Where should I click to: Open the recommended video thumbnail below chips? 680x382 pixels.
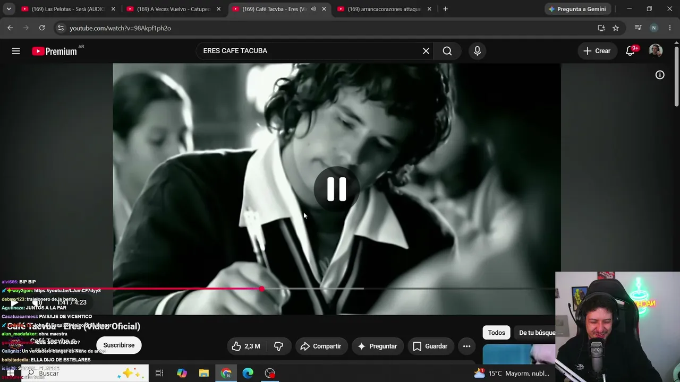coord(519,354)
